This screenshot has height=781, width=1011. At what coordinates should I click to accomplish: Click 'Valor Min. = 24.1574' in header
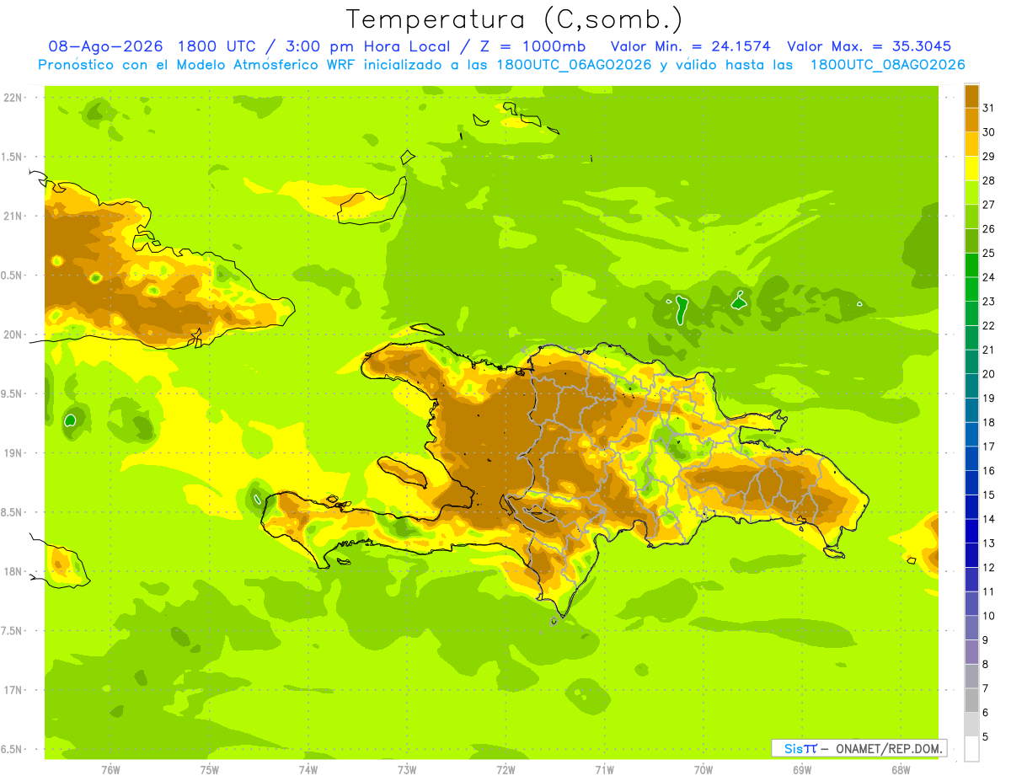(690, 46)
